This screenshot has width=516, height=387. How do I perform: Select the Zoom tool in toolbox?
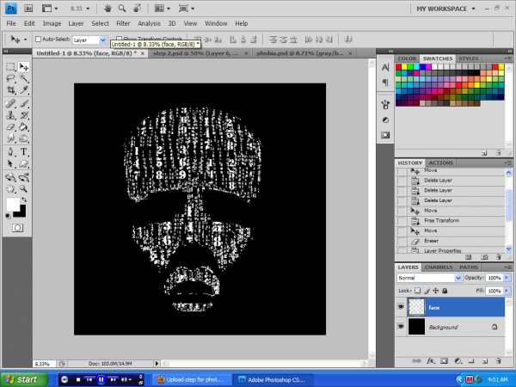(24, 188)
